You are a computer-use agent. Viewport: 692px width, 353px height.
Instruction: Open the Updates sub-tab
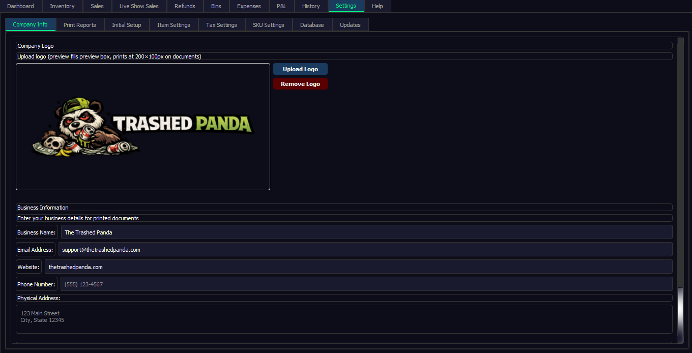click(x=350, y=25)
